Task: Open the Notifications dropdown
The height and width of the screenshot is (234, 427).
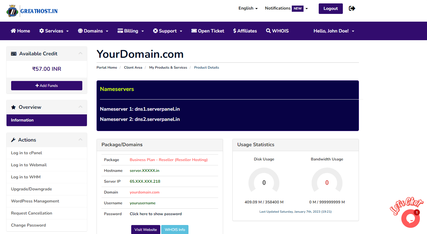Action: point(286,8)
